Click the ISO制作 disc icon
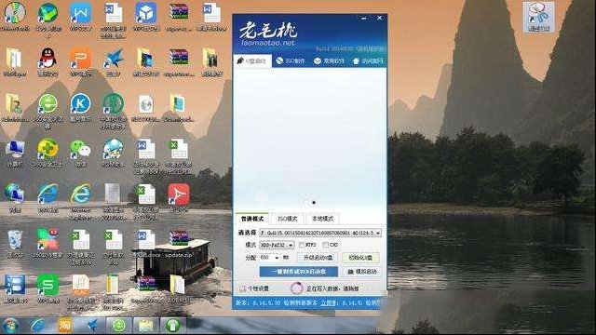Screen dimensions: 596x335 point(279,60)
